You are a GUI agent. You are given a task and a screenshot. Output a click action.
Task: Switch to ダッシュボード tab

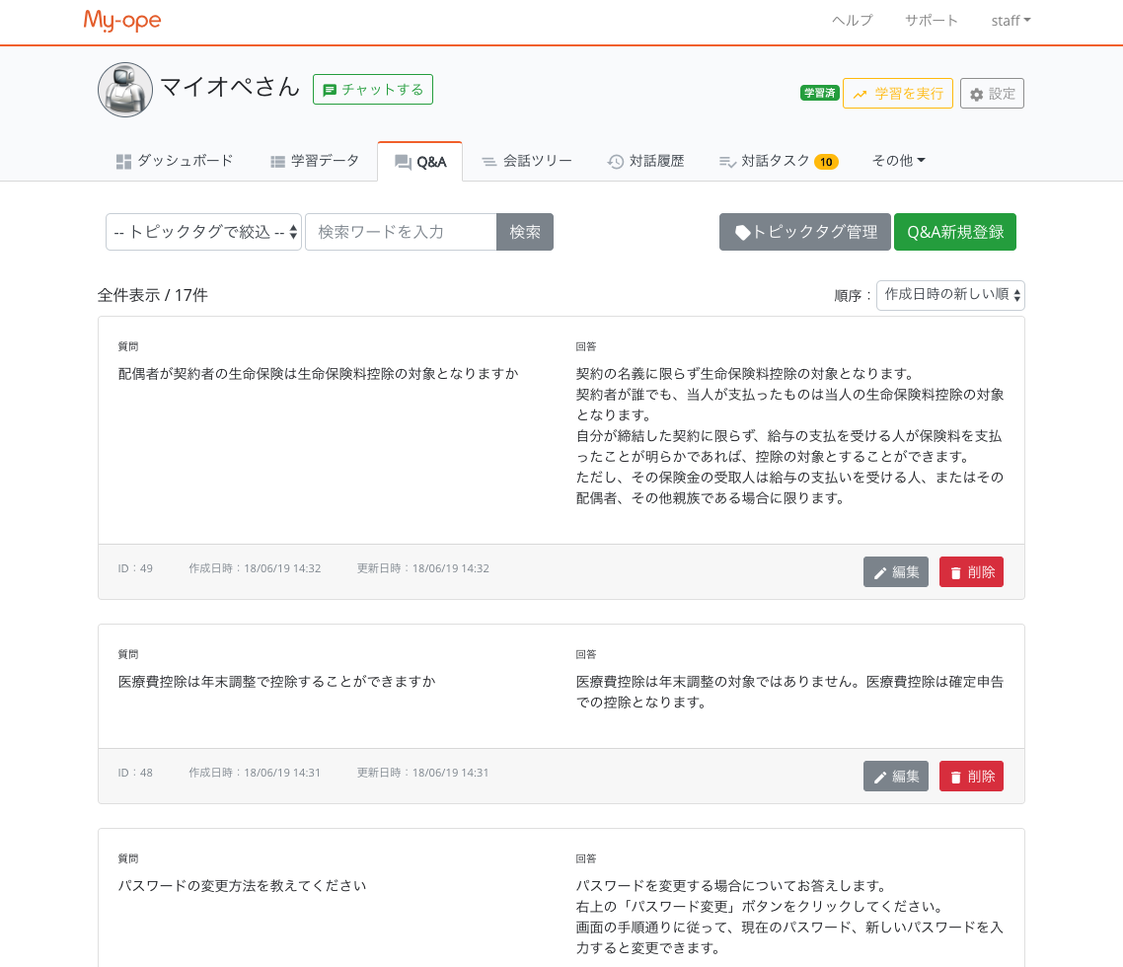click(175, 161)
